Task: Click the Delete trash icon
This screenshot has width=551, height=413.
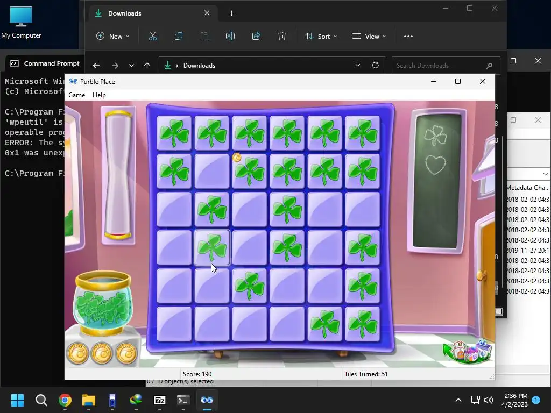Action: tap(282, 36)
